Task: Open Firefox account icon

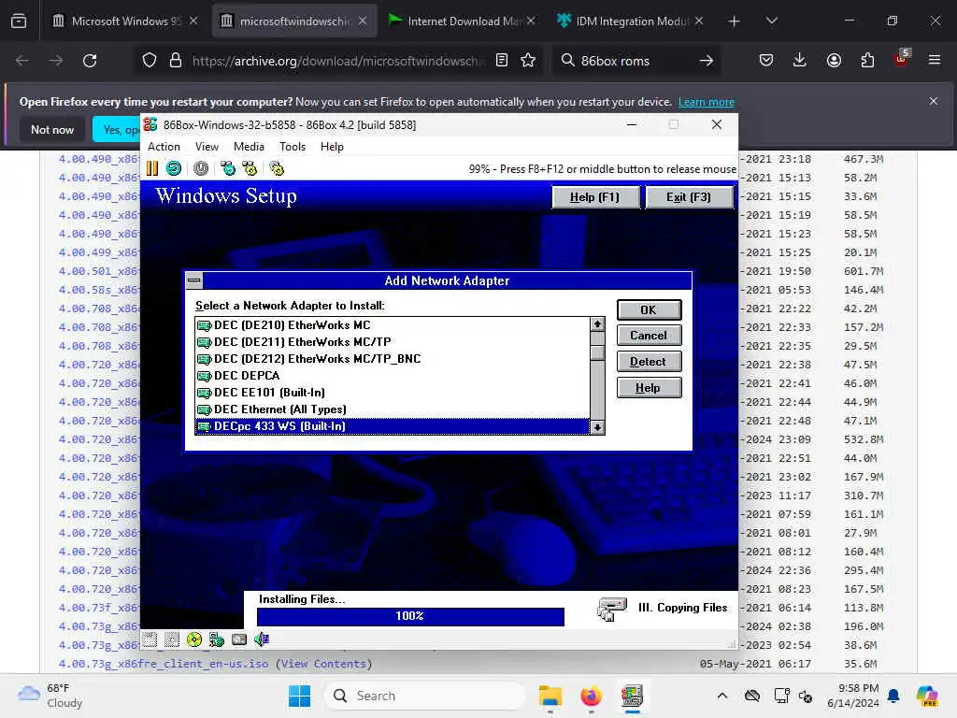Action: (834, 61)
